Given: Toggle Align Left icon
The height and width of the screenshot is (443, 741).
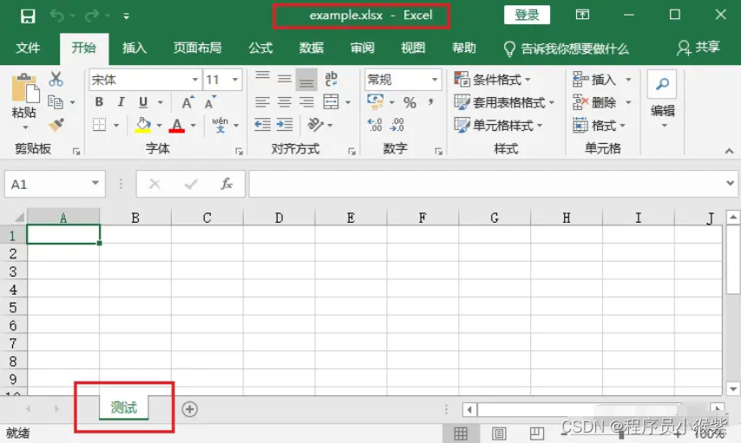Looking at the screenshot, I should tap(262, 102).
